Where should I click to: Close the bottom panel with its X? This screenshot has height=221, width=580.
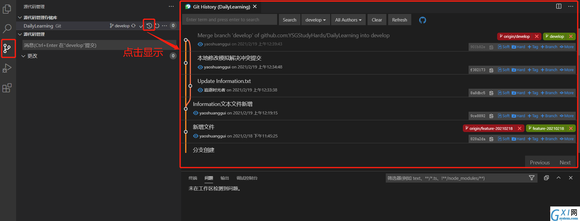click(571, 178)
